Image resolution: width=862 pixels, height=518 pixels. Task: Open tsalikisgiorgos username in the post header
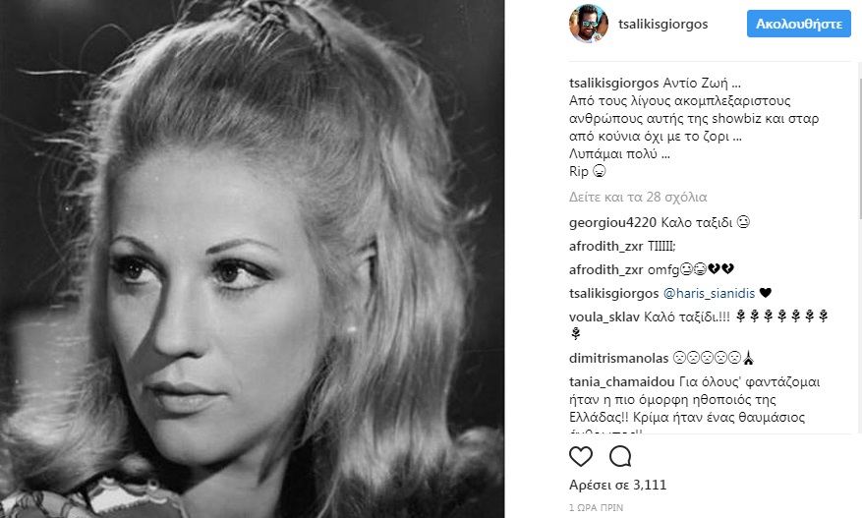click(663, 24)
